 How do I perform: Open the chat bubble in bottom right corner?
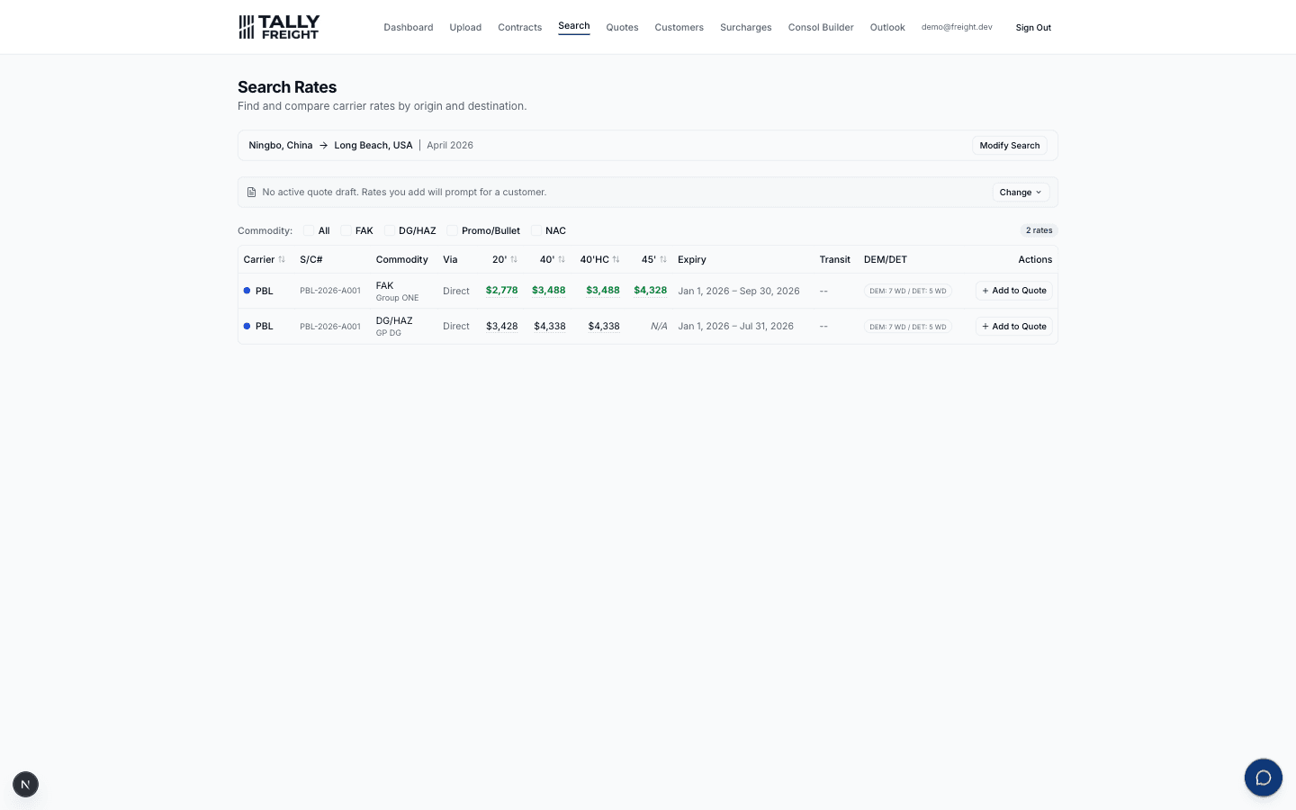click(1264, 778)
